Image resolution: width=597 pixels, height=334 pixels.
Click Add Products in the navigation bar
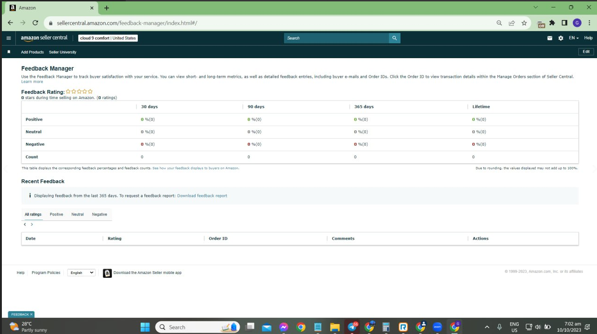pos(32,52)
